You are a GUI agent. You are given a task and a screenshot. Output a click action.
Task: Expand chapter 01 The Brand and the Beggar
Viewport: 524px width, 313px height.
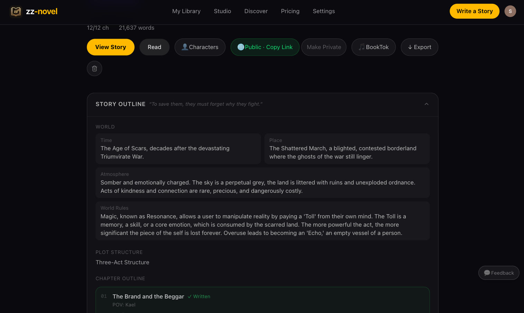click(148, 296)
